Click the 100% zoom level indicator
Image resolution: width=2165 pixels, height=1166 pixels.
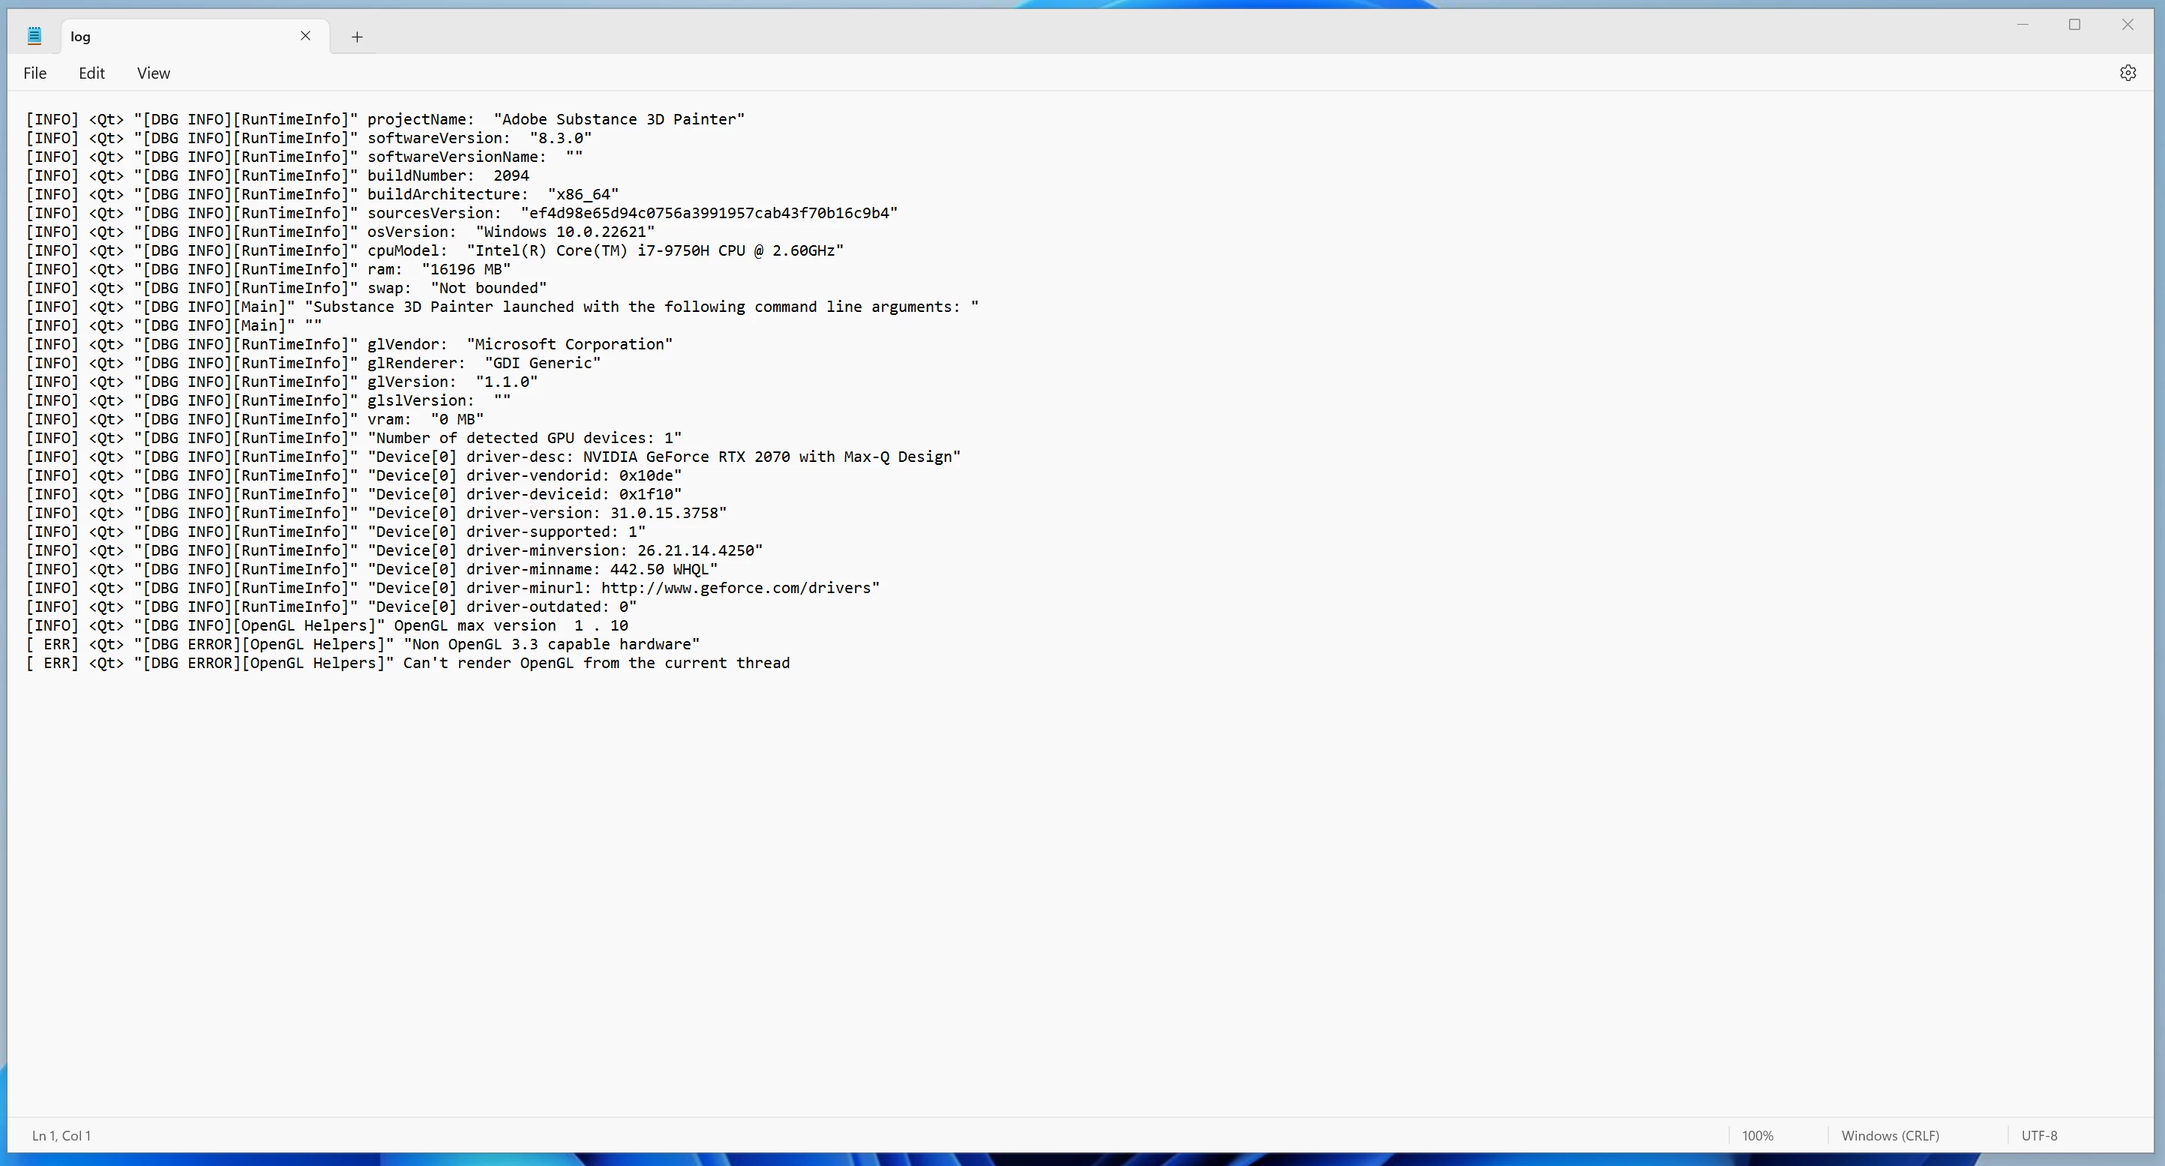tap(1757, 1136)
